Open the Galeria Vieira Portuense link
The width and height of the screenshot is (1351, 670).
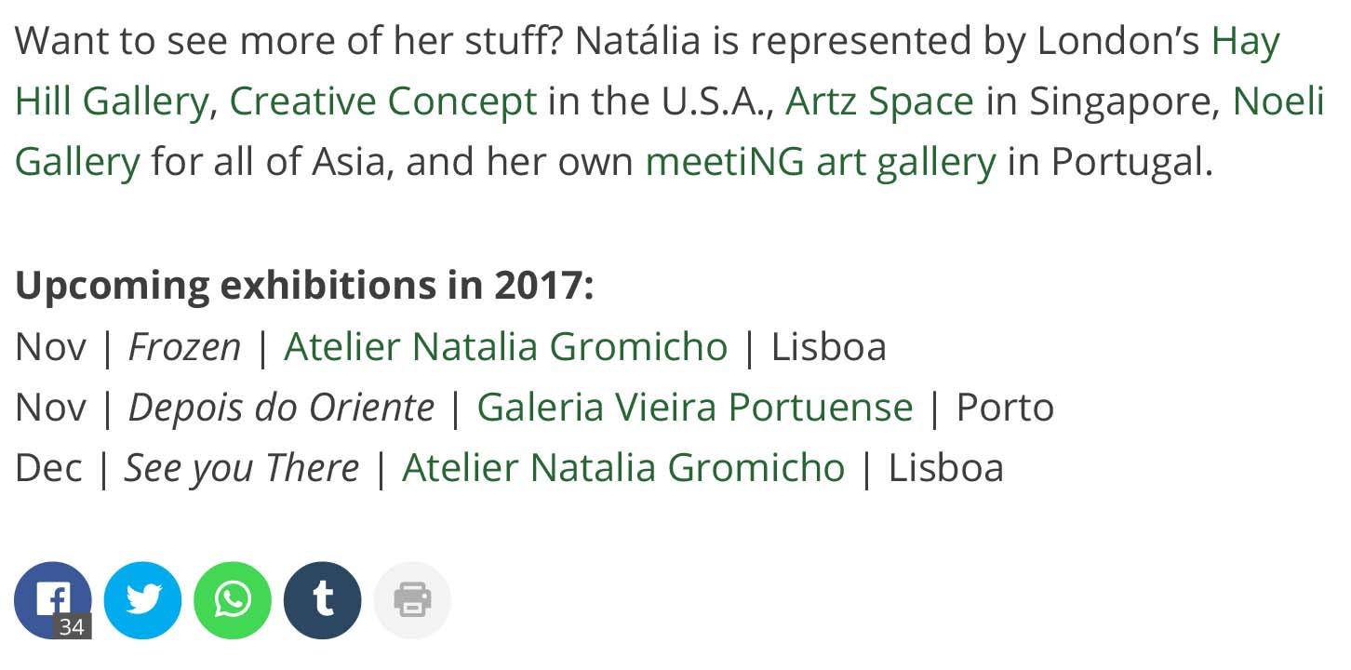(x=695, y=407)
